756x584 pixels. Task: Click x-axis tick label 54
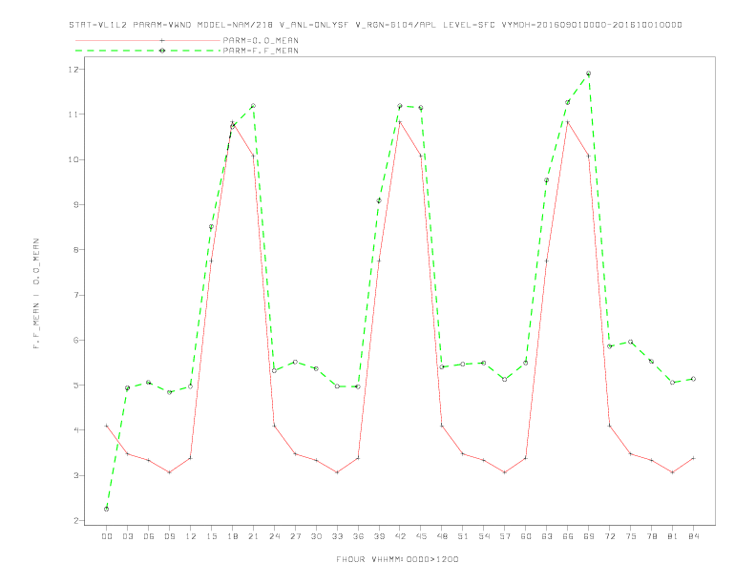484,536
